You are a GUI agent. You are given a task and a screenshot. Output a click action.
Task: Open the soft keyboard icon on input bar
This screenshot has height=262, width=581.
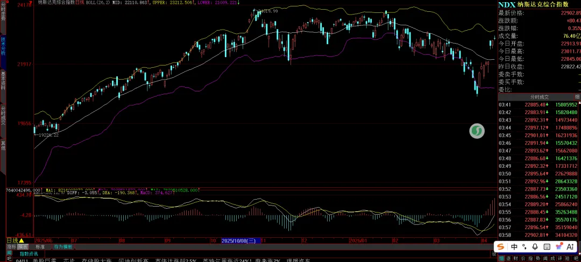tap(547, 246)
